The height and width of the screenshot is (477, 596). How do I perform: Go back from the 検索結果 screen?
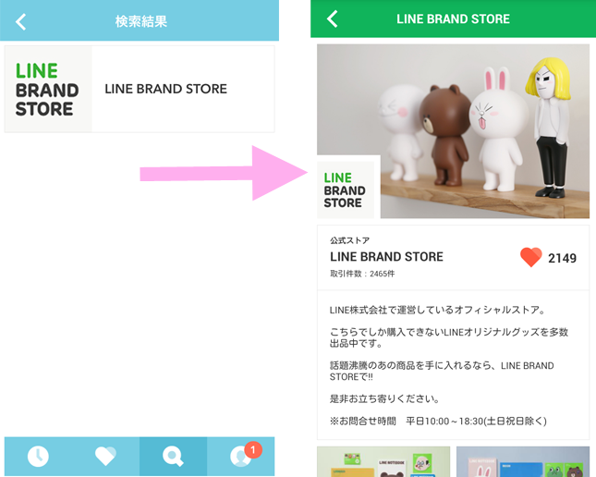[x=21, y=21]
